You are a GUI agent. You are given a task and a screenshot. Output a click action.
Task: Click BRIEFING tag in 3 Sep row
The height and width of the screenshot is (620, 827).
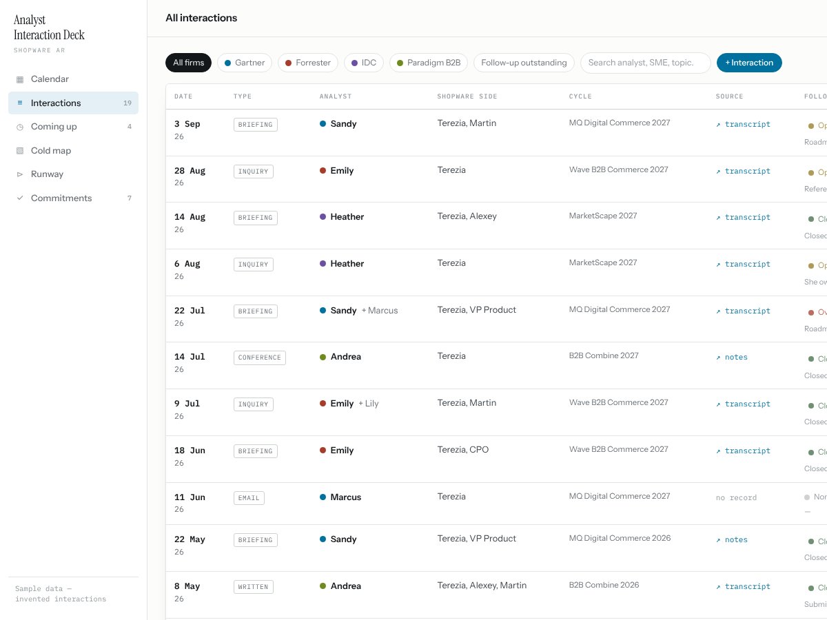[x=256, y=125]
